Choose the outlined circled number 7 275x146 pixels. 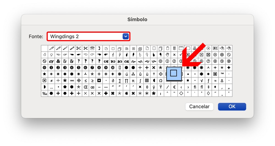pos(208,61)
